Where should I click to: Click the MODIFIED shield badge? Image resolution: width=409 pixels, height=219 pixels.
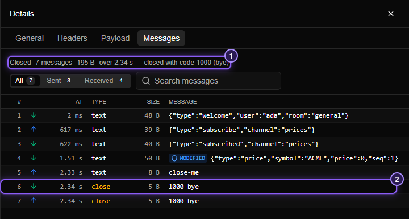click(x=188, y=158)
